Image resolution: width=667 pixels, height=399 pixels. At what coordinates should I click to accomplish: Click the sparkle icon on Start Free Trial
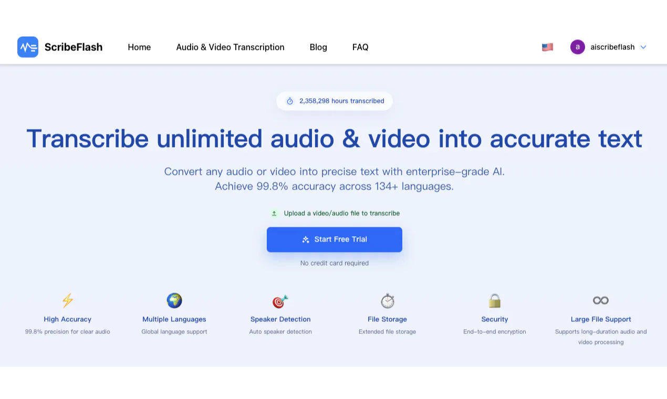pyautogui.click(x=306, y=239)
